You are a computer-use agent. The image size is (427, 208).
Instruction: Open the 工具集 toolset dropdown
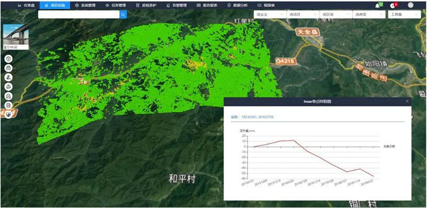[405, 14]
